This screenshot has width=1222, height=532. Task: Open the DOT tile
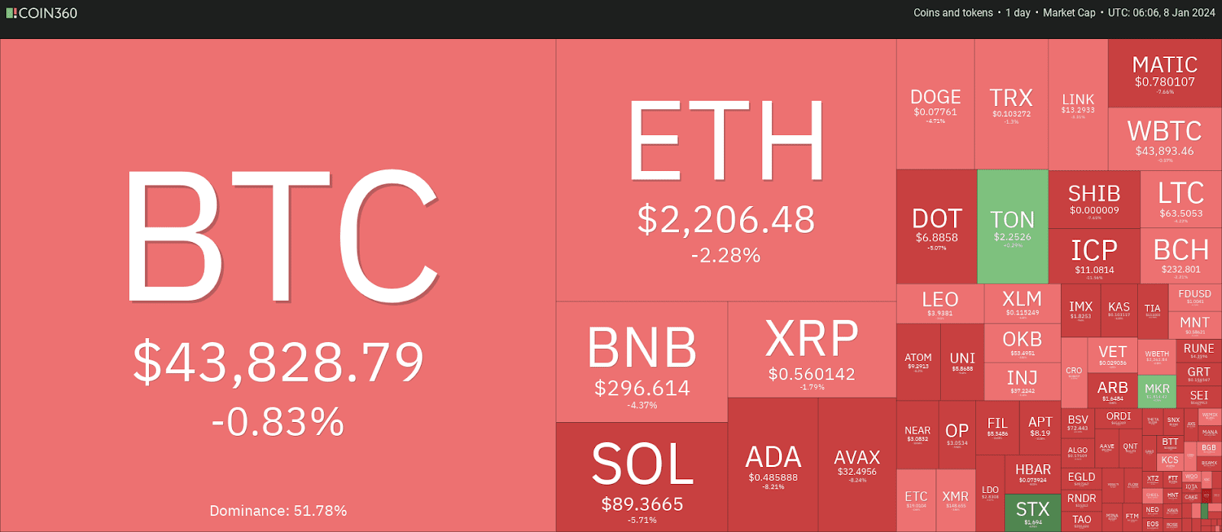point(936,227)
